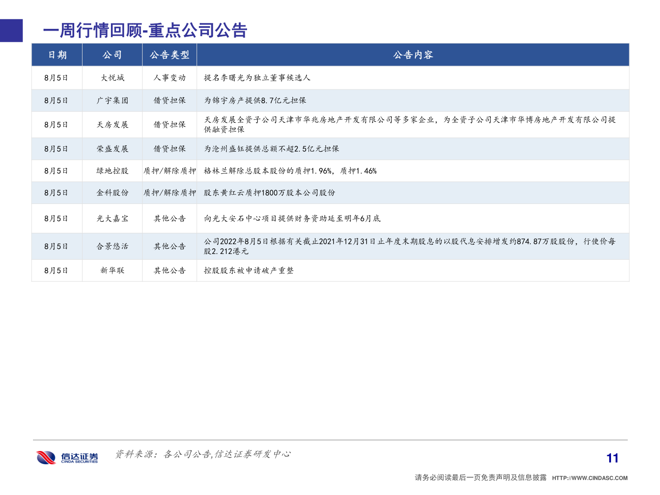Screen dimensions: 660x495
Task: Click the title 一周行情回顾-重点公司公告
Action: pos(145,31)
